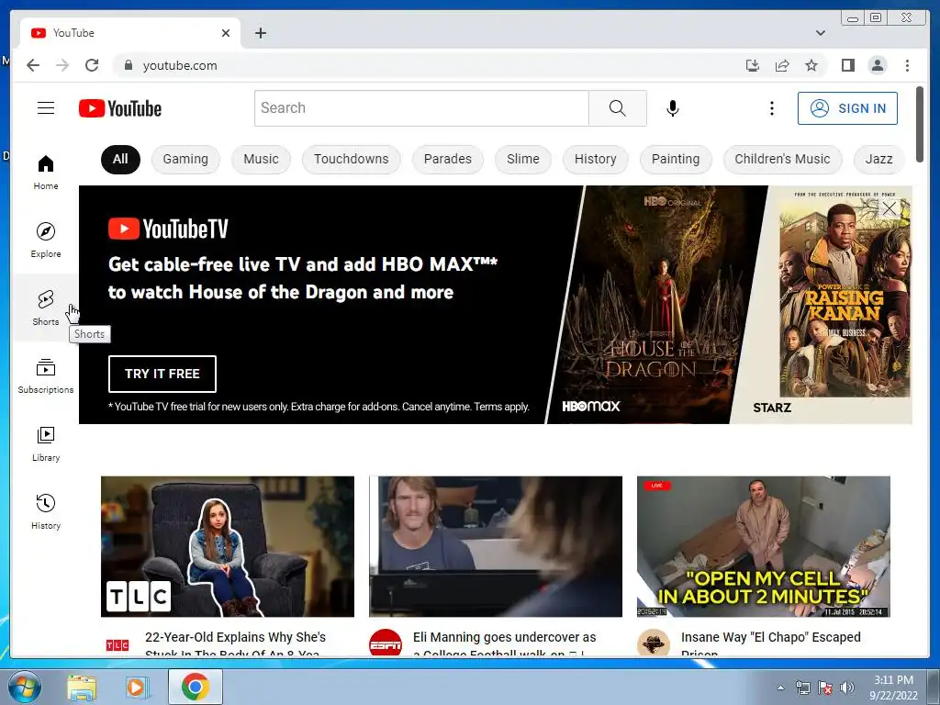The width and height of the screenshot is (940, 705).
Task: Close the YouTube TV ad banner
Action: click(x=889, y=208)
